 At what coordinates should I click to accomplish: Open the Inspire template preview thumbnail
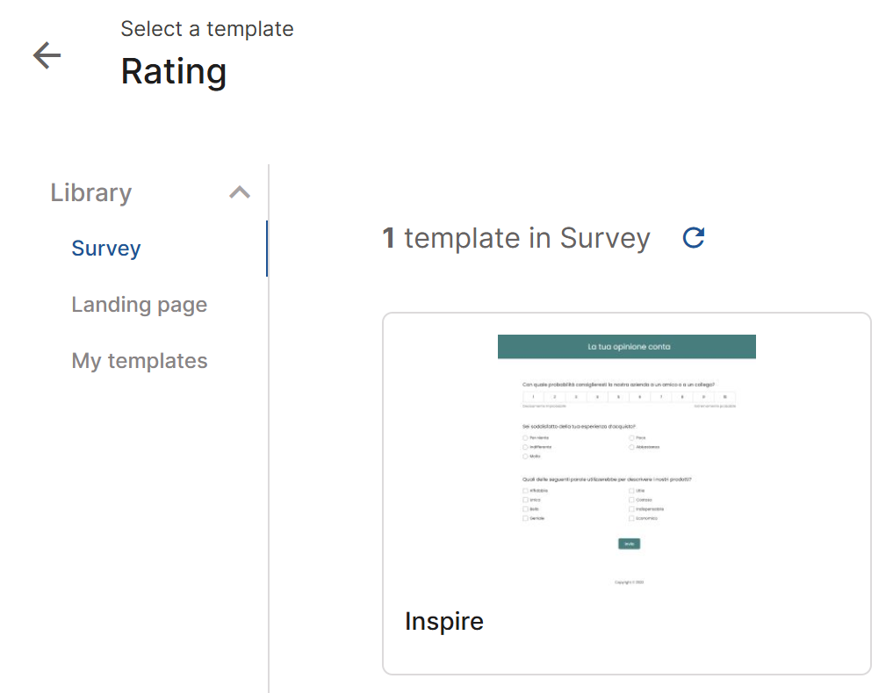point(626,460)
